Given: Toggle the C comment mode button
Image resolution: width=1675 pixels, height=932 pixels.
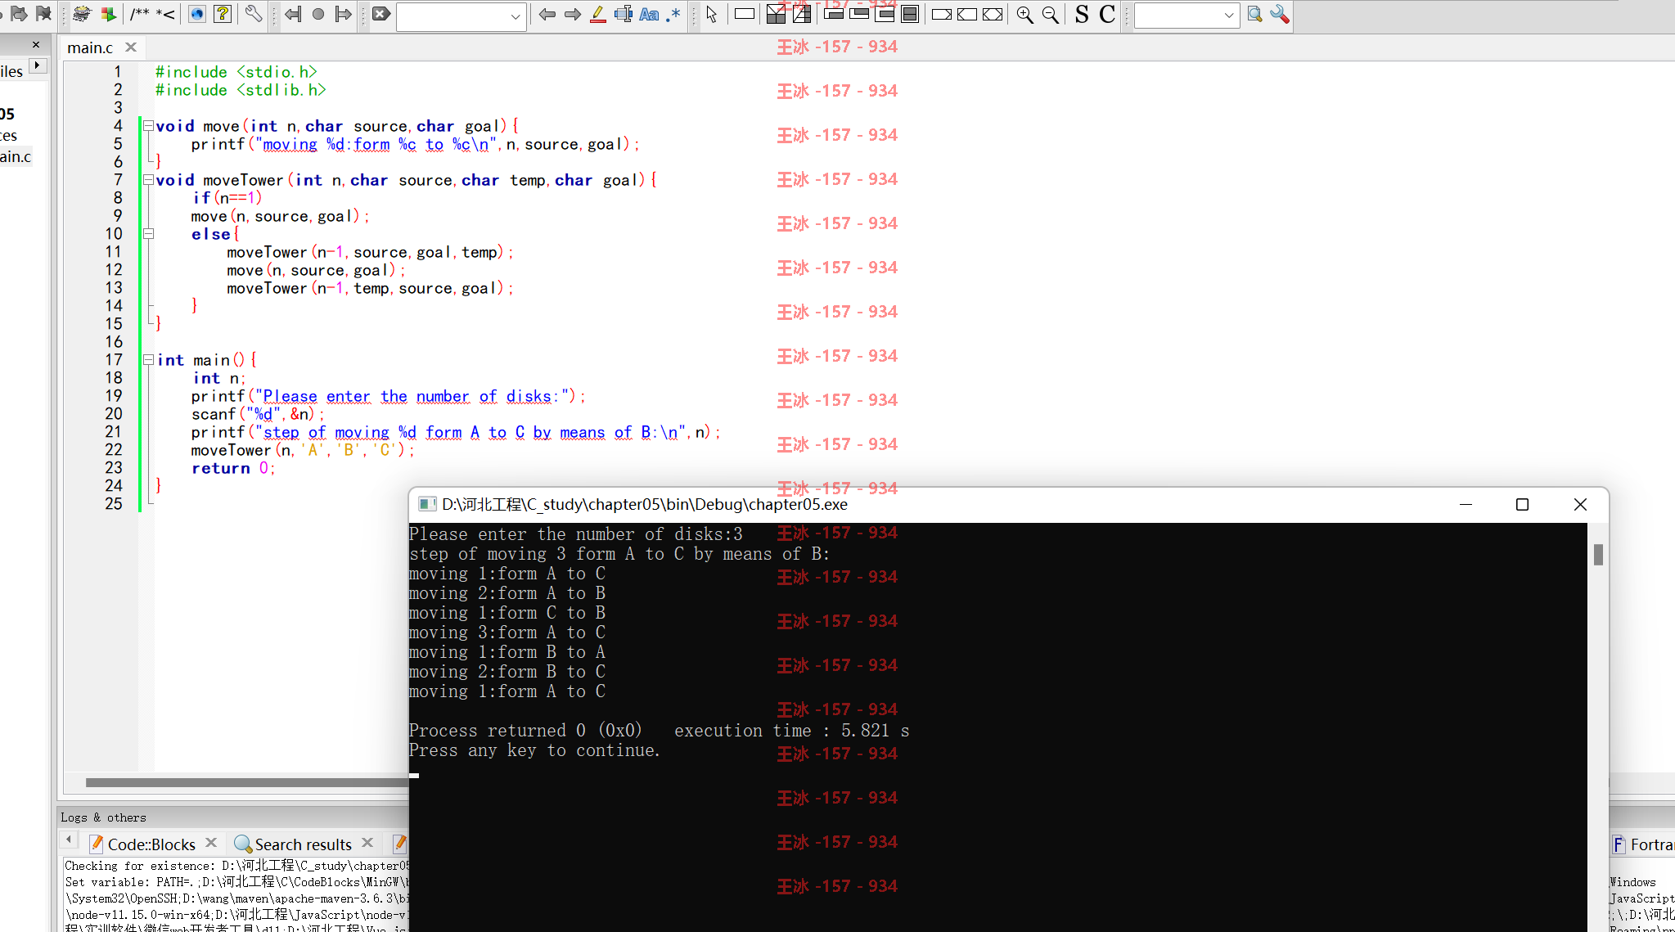Looking at the screenshot, I should [x=1107, y=14].
